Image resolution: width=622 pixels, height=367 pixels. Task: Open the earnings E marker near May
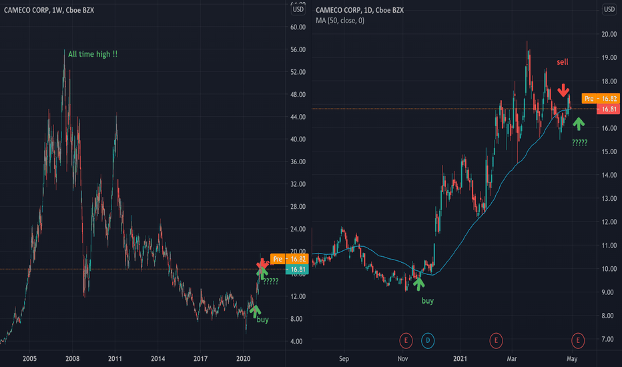(577, 340)
